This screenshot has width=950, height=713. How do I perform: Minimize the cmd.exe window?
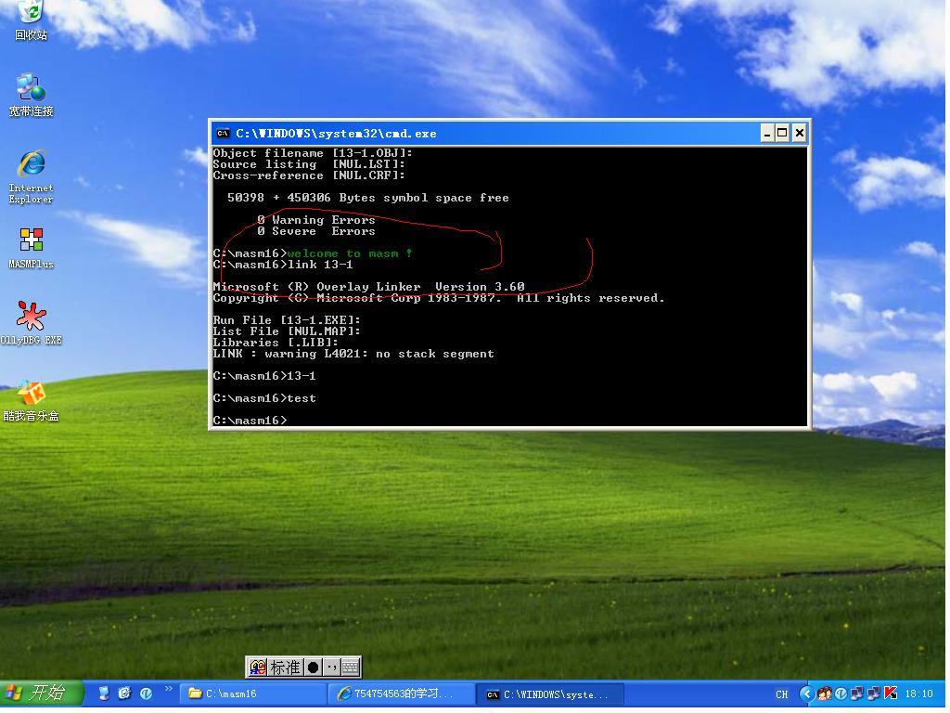(767, 133)
